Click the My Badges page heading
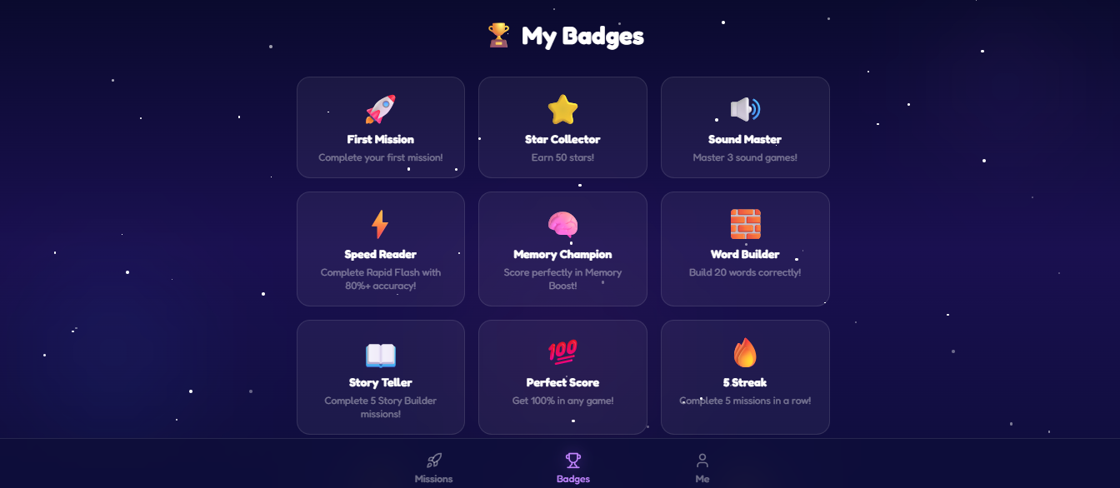Image resolution: width=1120 pixels, height=488 pixels. pyautogui.click(x=582, y=36)
